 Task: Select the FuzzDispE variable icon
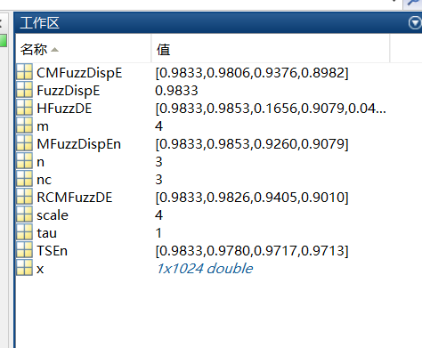coord(24,90)
